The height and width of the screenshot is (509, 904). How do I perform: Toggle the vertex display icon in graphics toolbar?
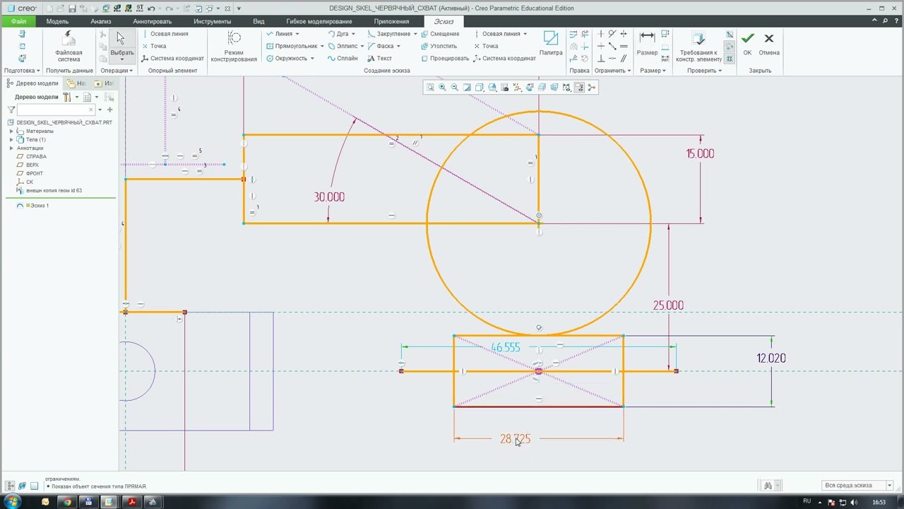[x=592, y=88]
